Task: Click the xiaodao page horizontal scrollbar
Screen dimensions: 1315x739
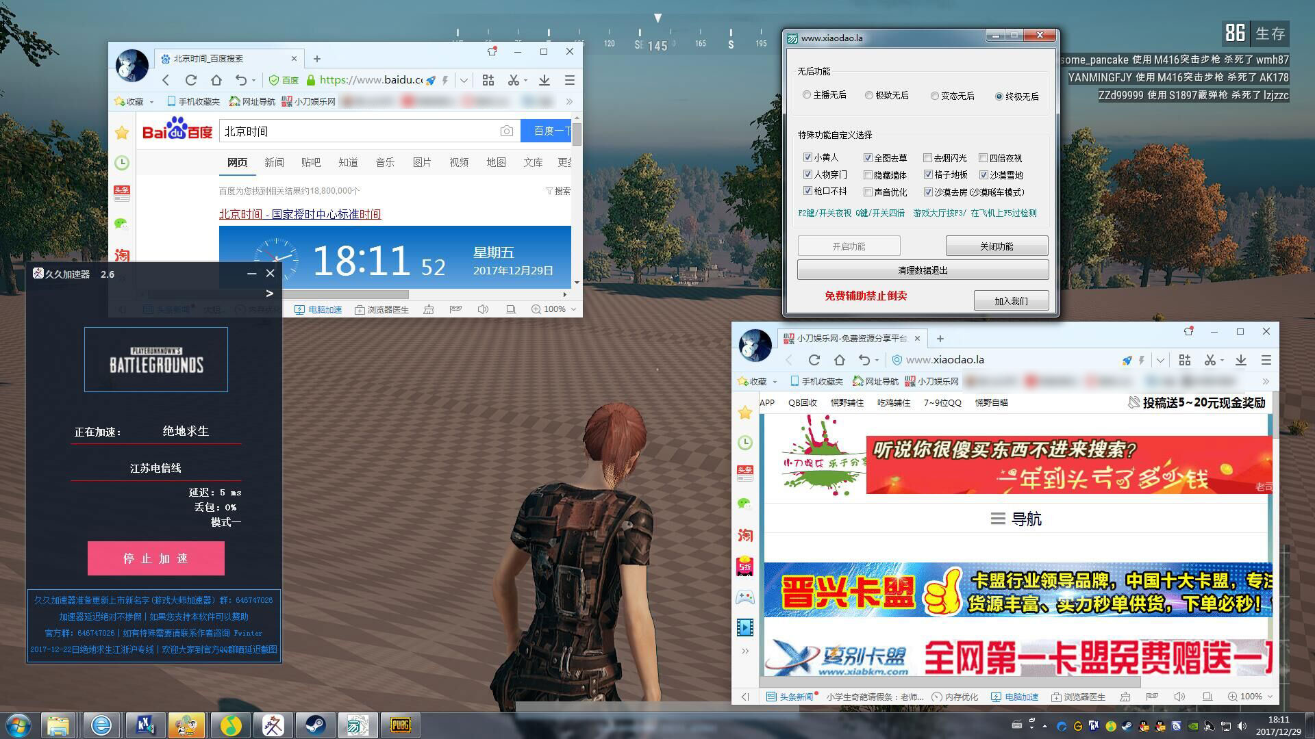Action: coord(951,682)
